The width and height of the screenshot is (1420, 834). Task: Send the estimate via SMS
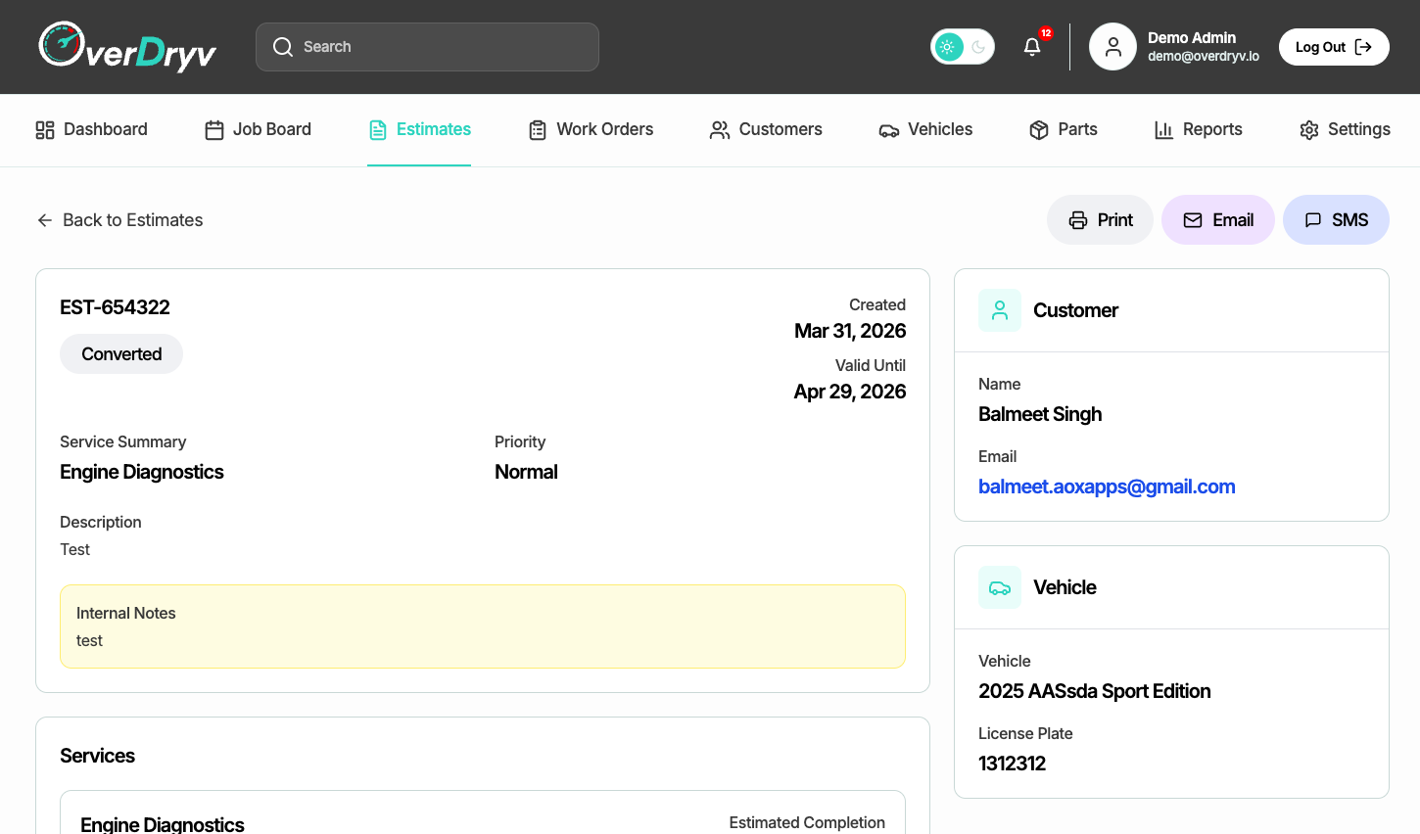1336,220
